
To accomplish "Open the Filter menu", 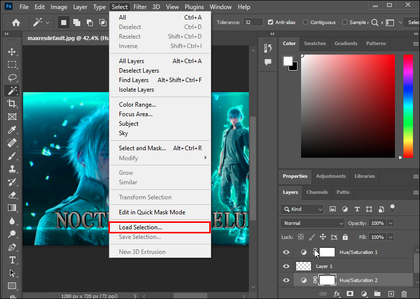I will coord(140,7).
